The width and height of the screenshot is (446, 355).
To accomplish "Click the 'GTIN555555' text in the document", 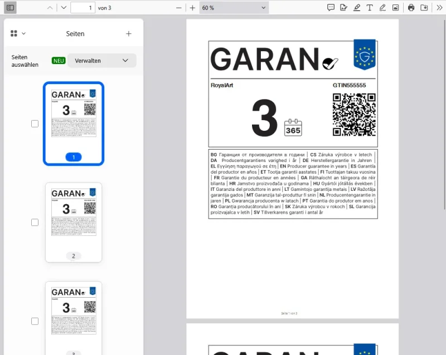I will 350,85.
